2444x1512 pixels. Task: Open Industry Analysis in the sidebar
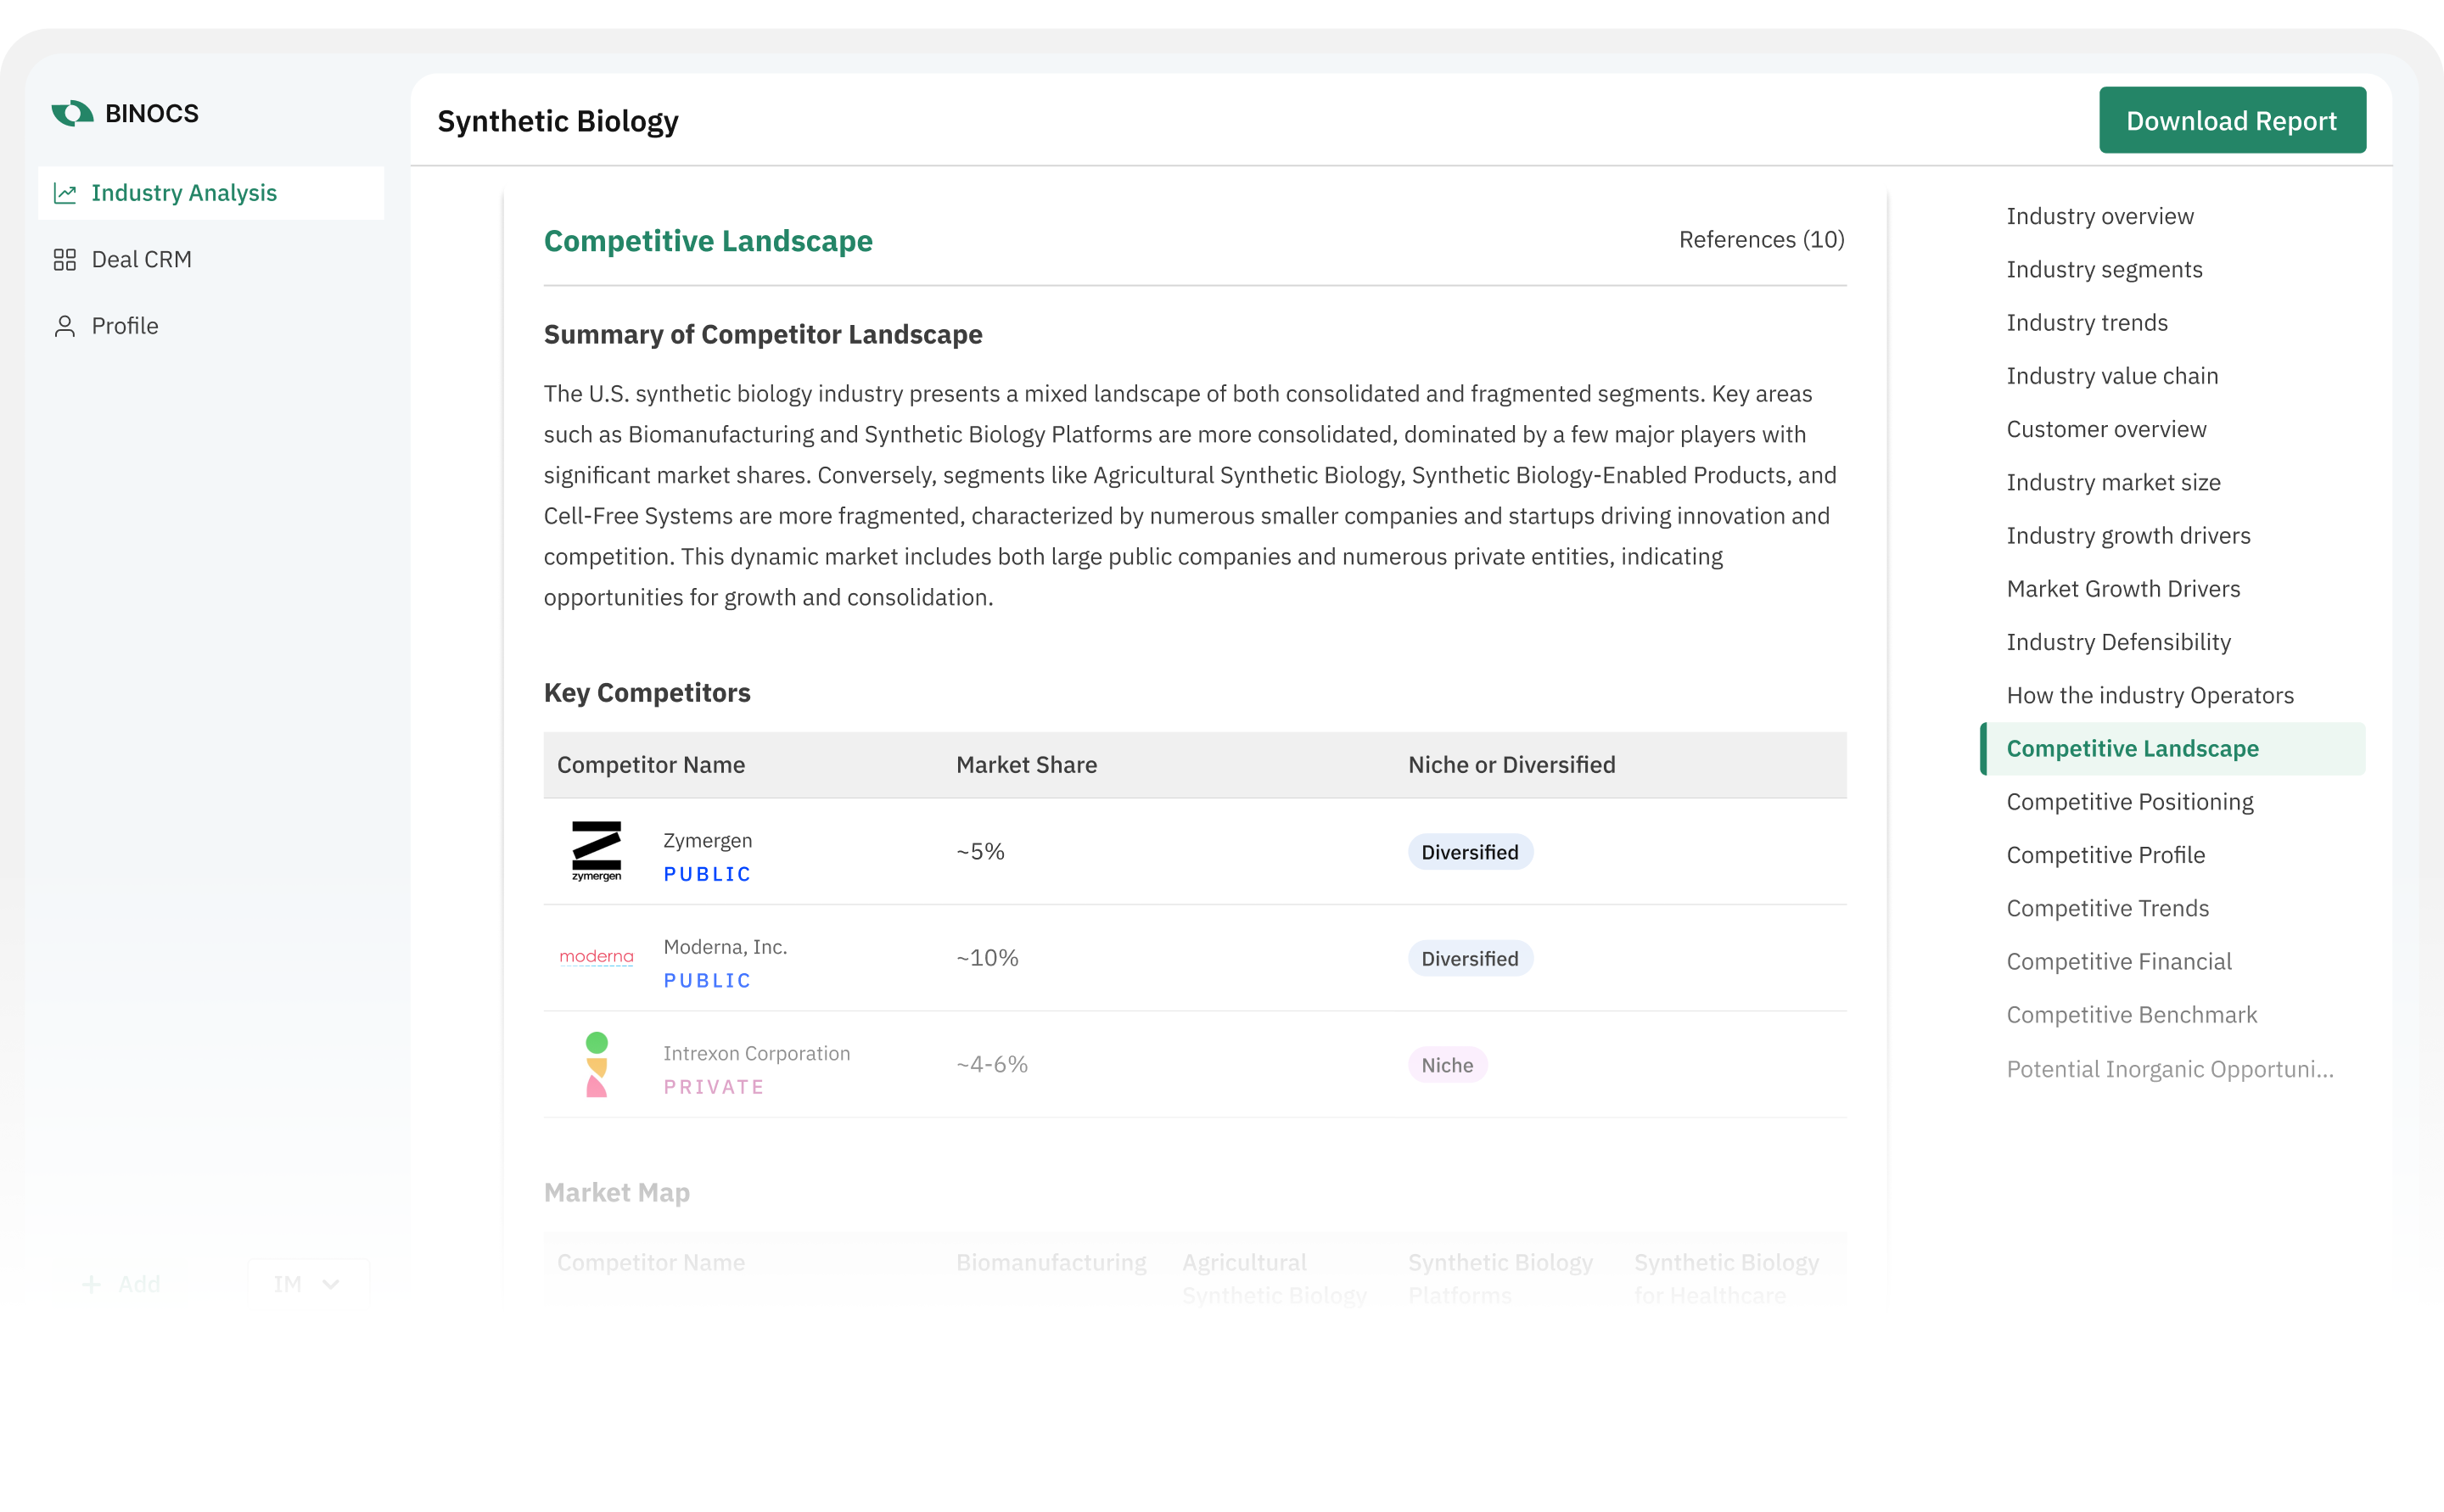(x=211, y=193)
